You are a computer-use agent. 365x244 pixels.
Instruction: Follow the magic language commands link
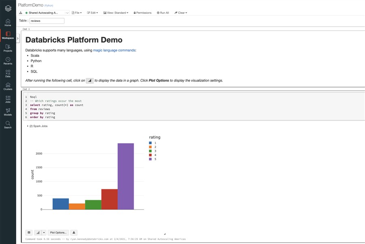tap(114, 50)
